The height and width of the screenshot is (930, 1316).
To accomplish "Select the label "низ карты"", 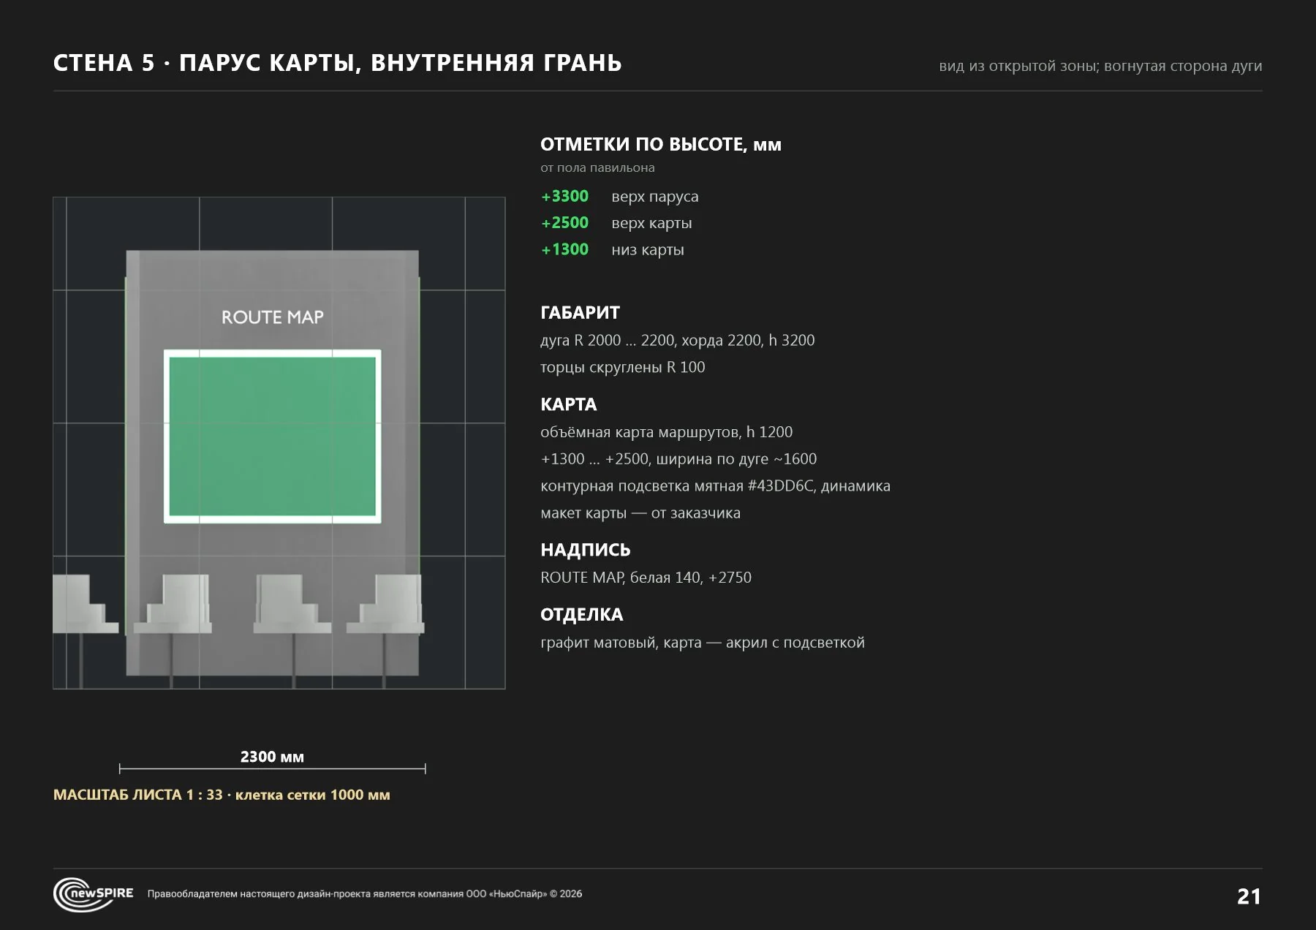I will (x=648, y=250).
